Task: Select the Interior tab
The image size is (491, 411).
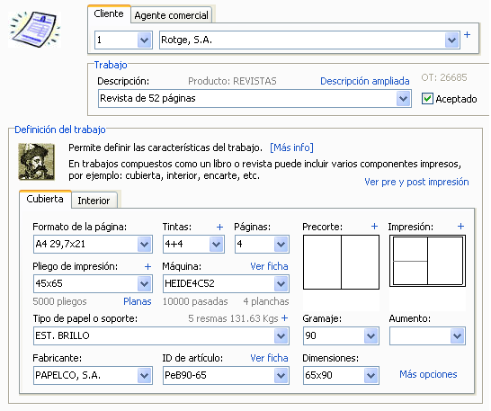Action: point(94,201)
